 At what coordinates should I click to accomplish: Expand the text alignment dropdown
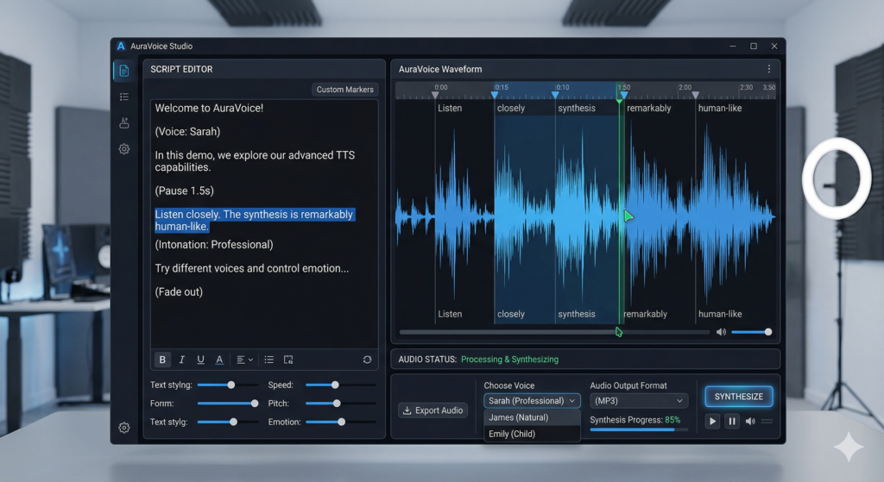coord(245,360)
